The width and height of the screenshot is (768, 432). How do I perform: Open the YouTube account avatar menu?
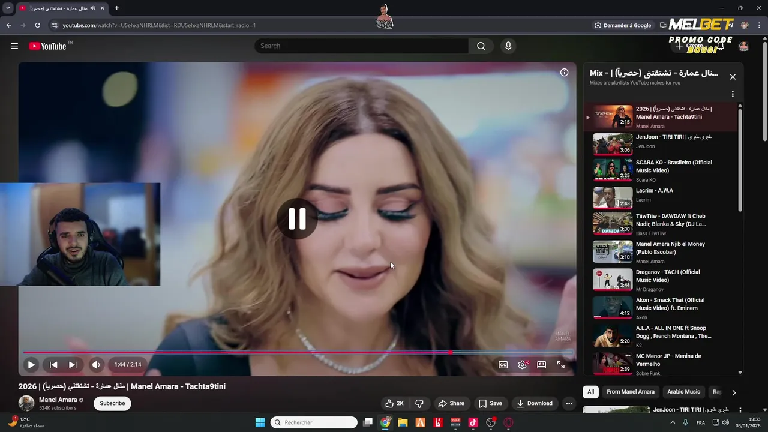743,46
